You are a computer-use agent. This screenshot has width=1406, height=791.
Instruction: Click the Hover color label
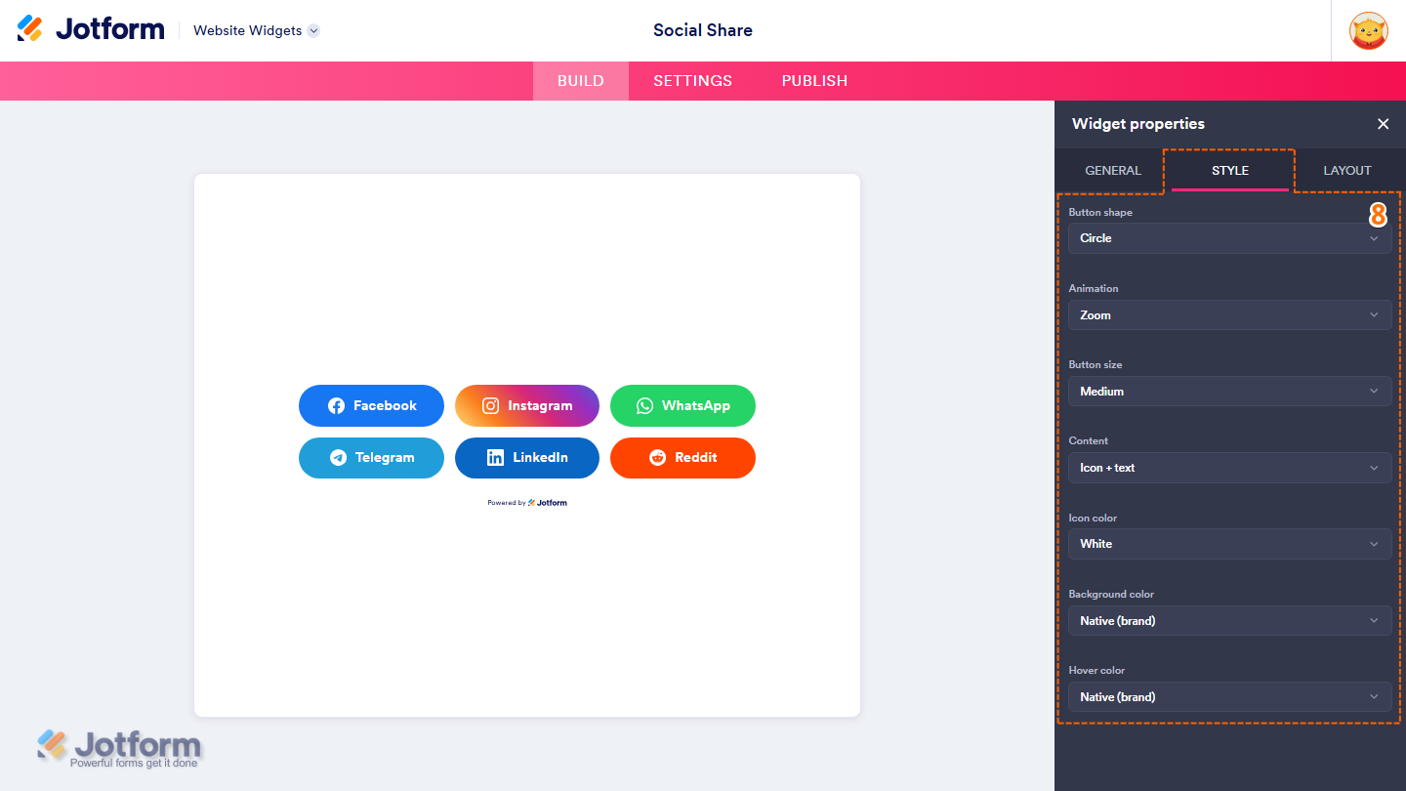click(1096, 671)
